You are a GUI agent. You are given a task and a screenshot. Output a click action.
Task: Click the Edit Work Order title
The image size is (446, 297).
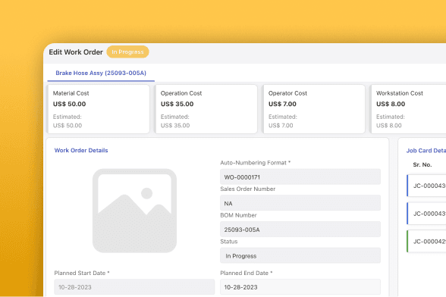76,52
